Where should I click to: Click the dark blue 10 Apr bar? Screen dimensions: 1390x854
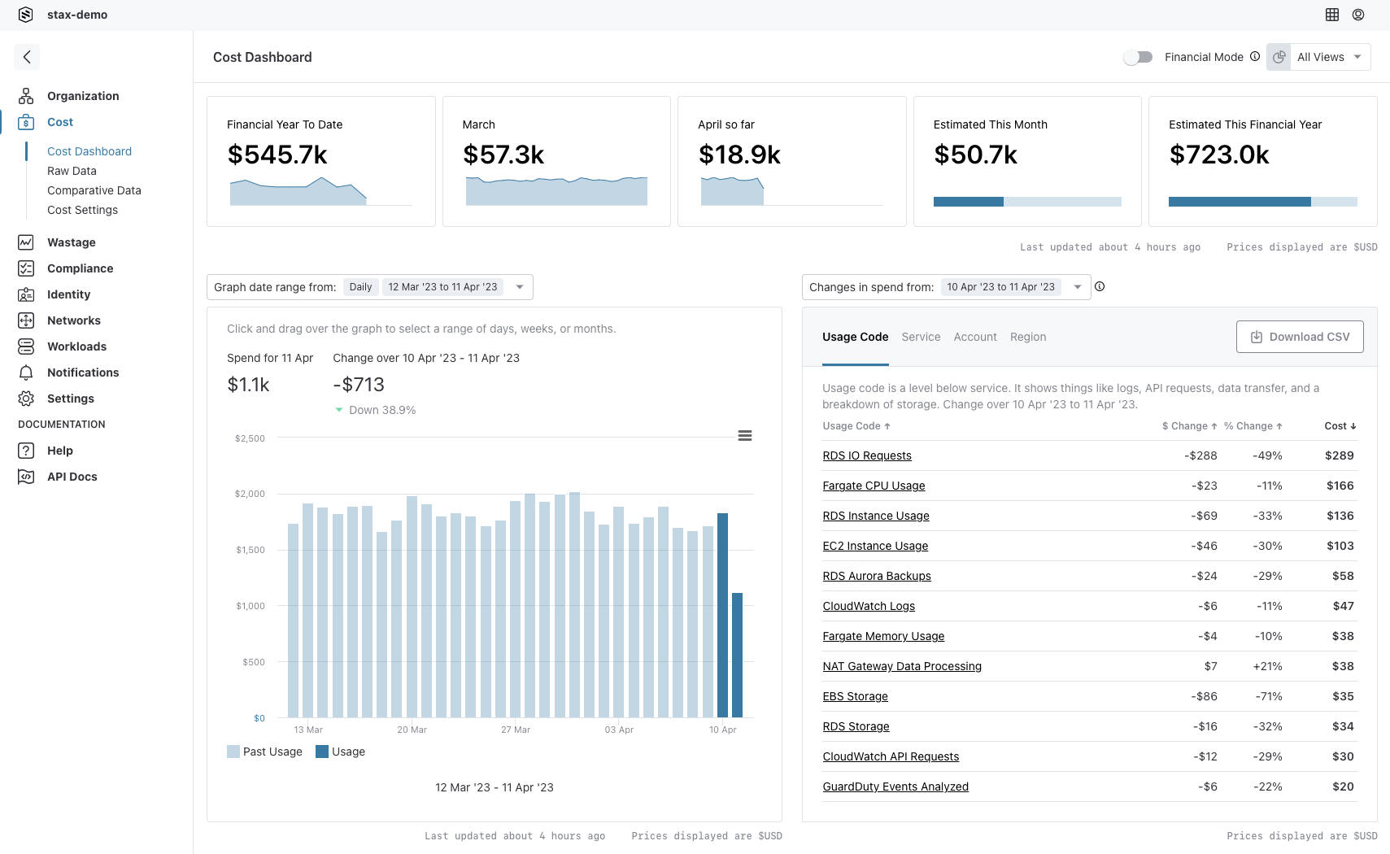(x=722, y=615)
